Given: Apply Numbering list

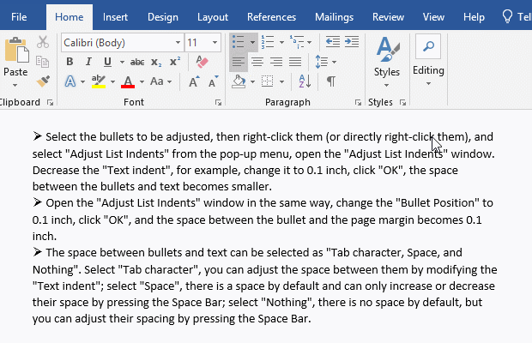Looking at the screenshot, I should click(x=268, y=42).
